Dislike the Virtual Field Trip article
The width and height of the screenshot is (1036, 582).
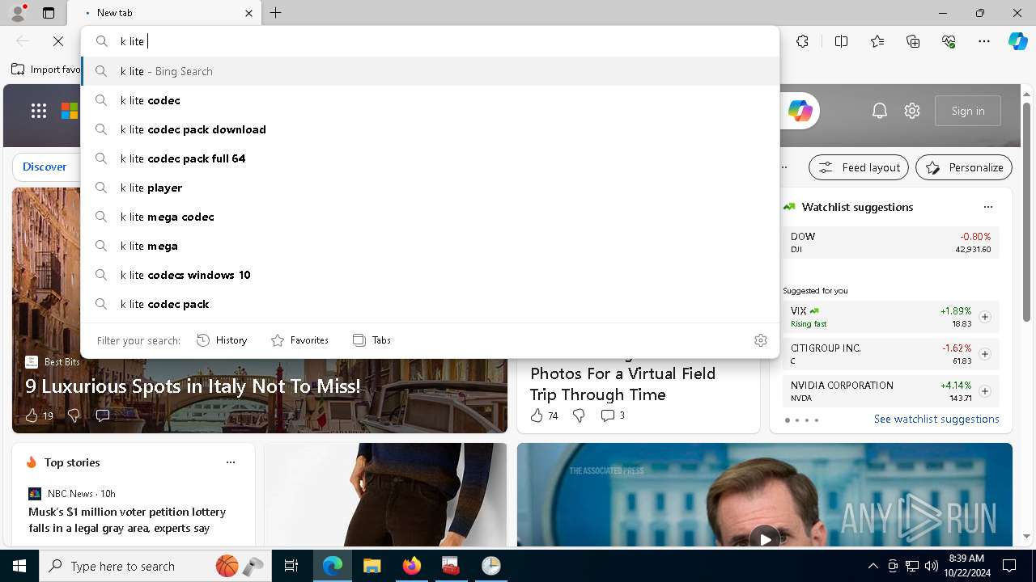(579, 415)
